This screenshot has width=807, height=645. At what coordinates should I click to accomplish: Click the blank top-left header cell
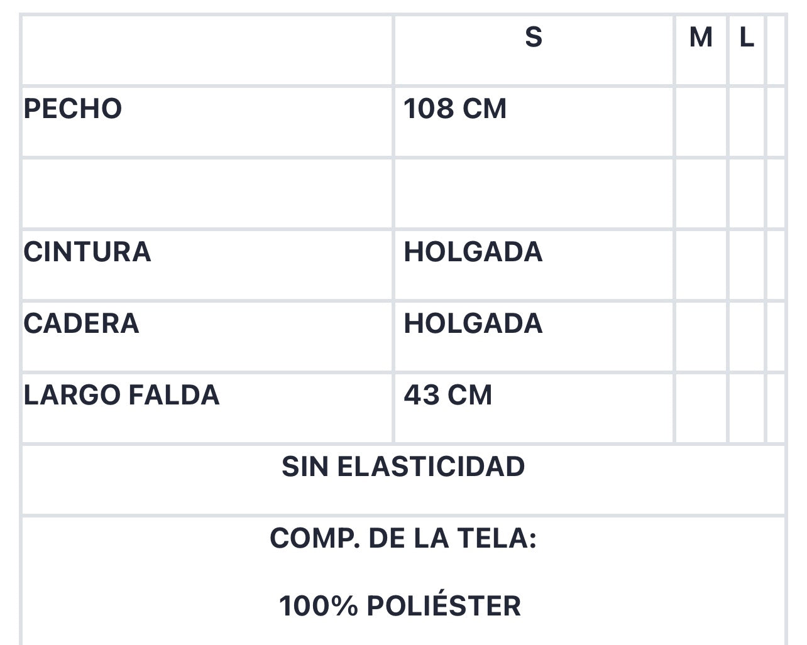pos(207,50)
